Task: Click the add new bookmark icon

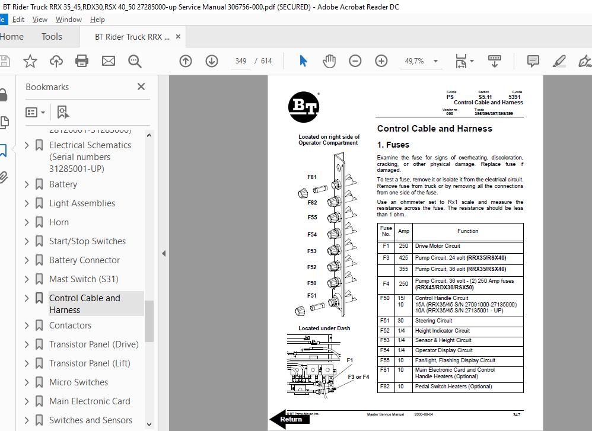Action: pos(63,112)
